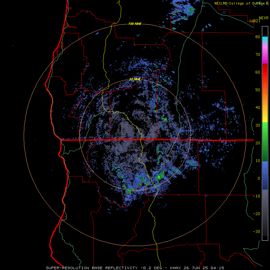Click the red segment of the color bar

[x=265, y=72]
